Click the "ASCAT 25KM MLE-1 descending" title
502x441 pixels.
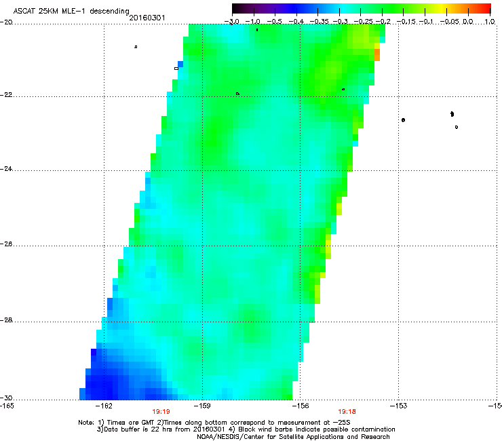(71, 11)
